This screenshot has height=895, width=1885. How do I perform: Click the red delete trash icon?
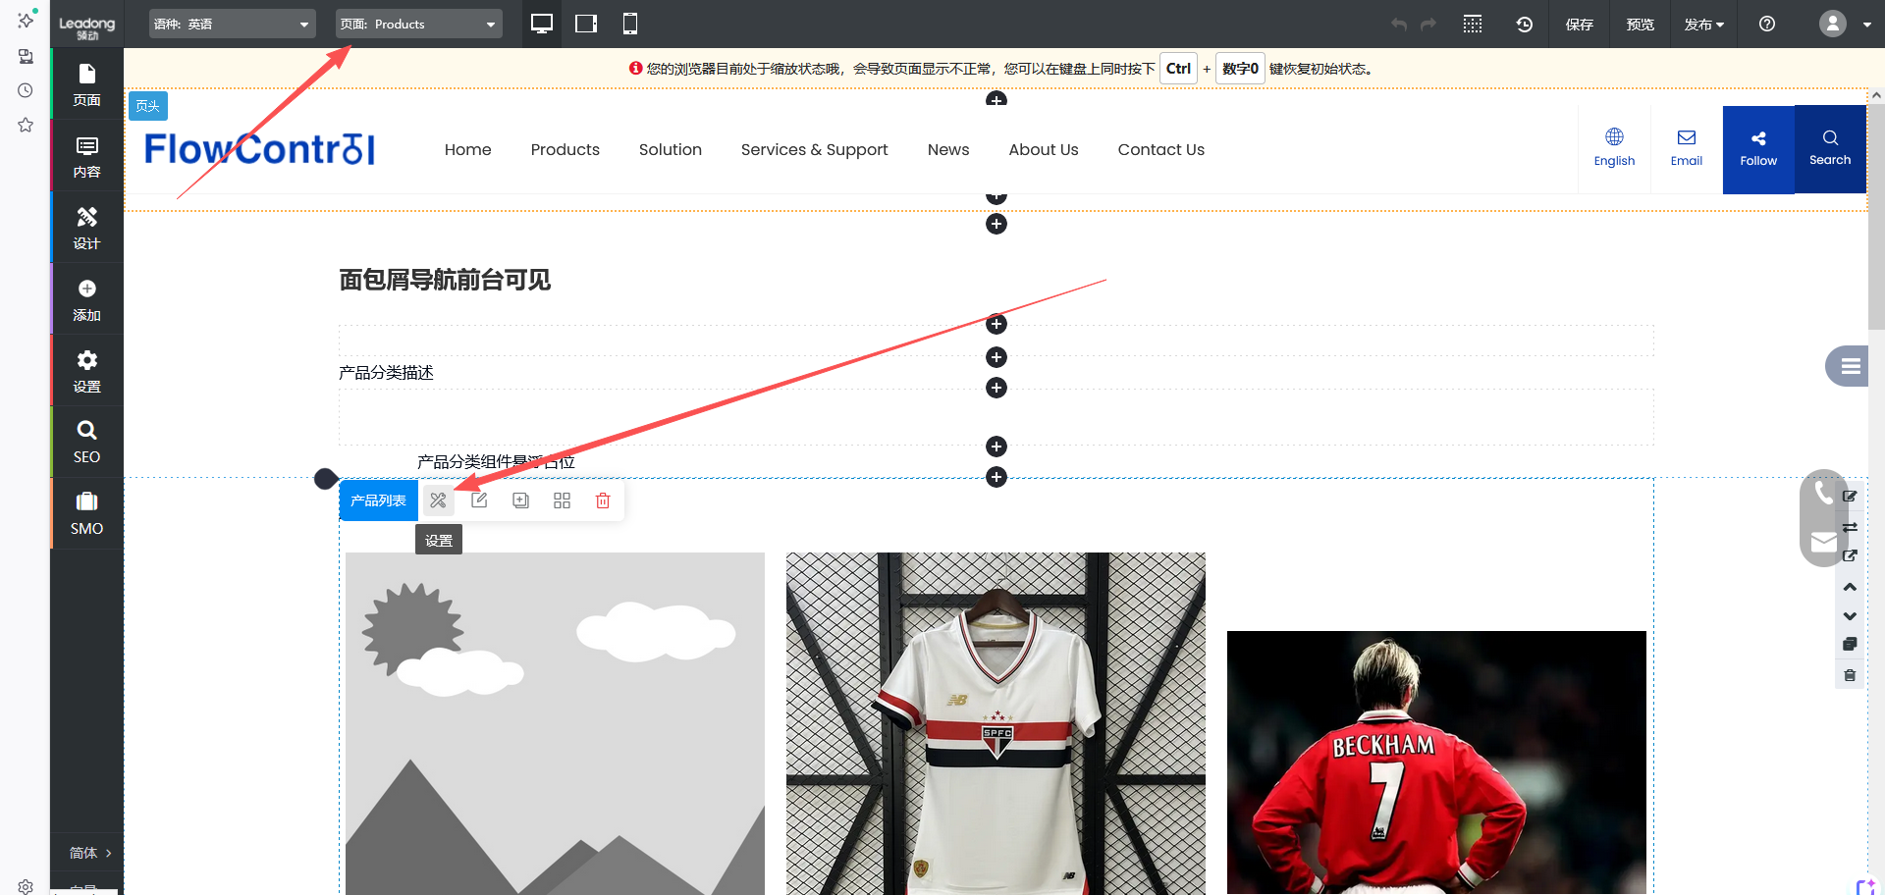click(x=603, y=500)
